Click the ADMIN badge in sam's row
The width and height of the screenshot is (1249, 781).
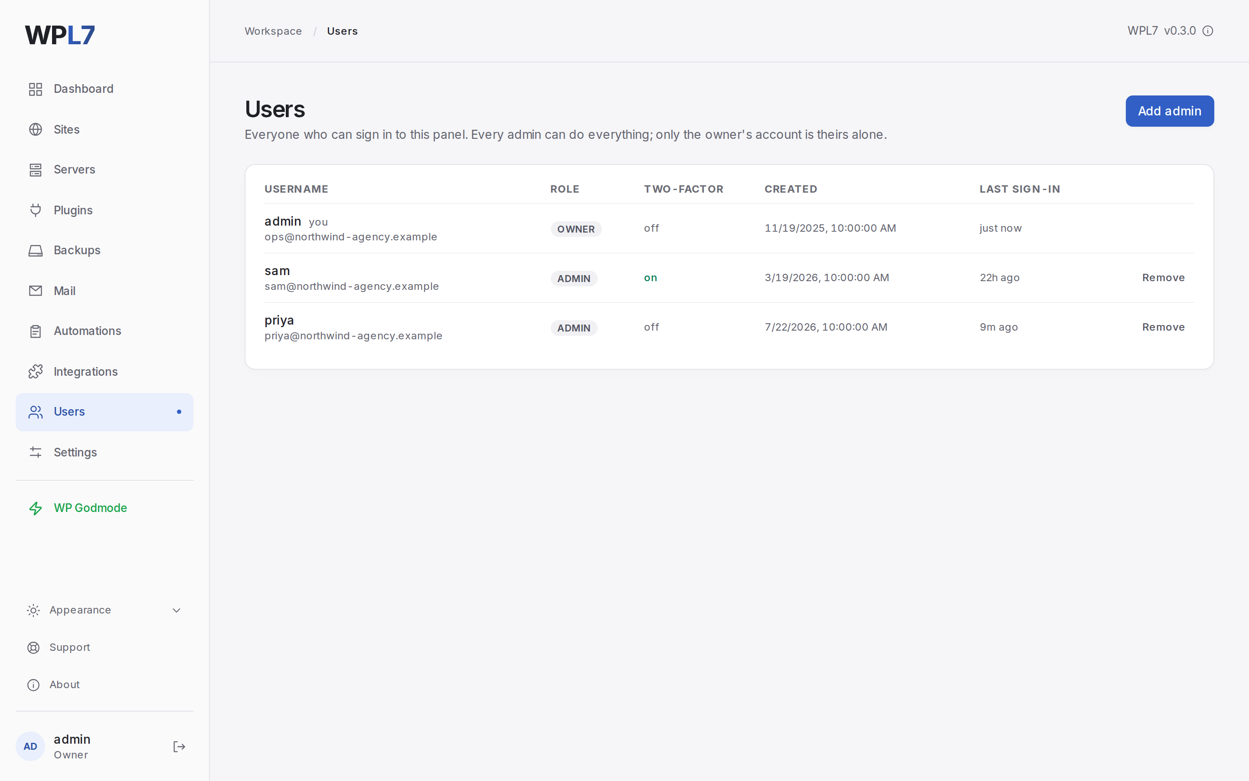[574, 279]
